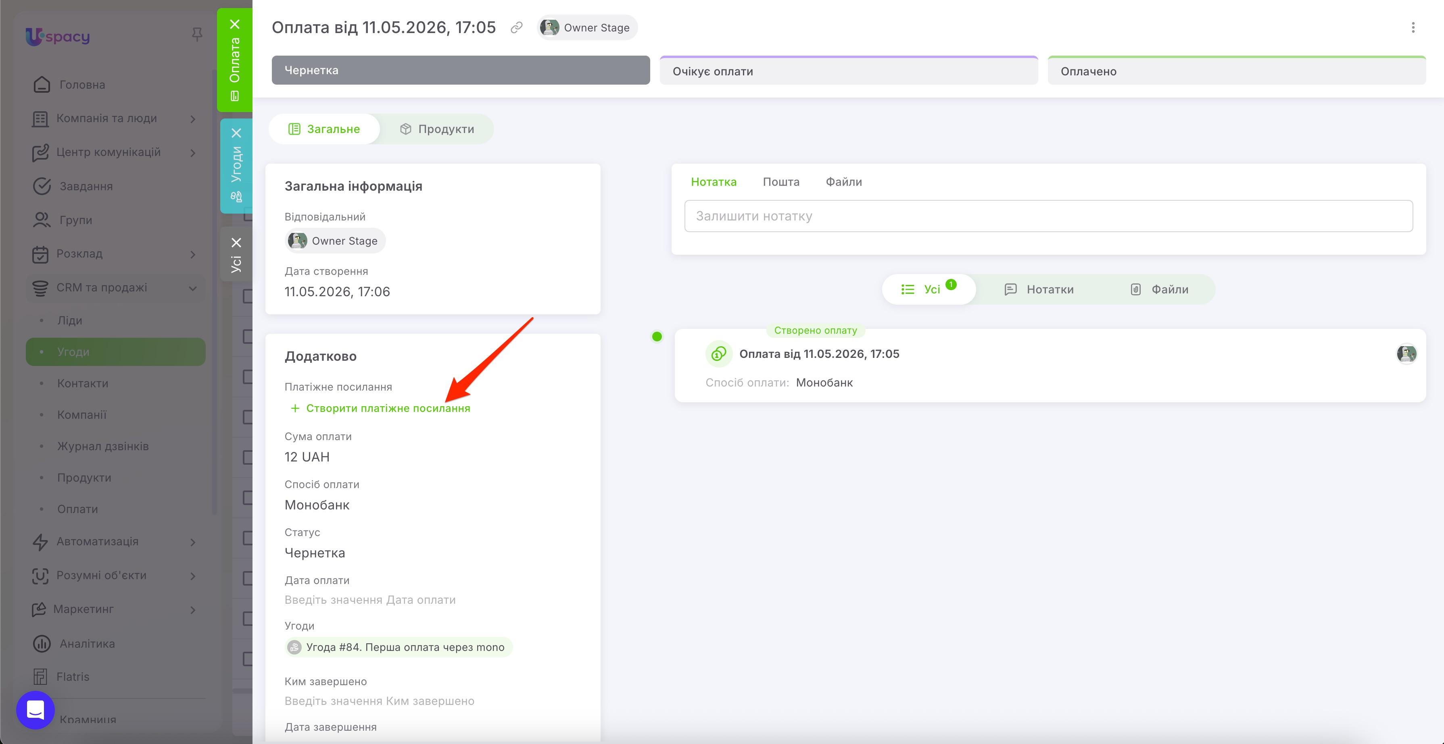
Task: Select the Чернетка stage
Action: (461, 70)
